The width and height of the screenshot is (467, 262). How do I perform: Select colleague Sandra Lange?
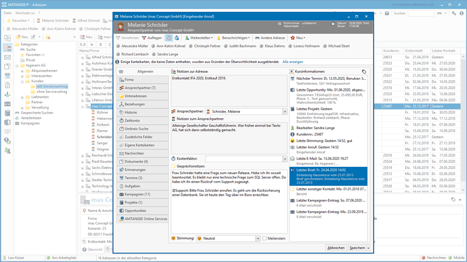click(x=165, y=54)
